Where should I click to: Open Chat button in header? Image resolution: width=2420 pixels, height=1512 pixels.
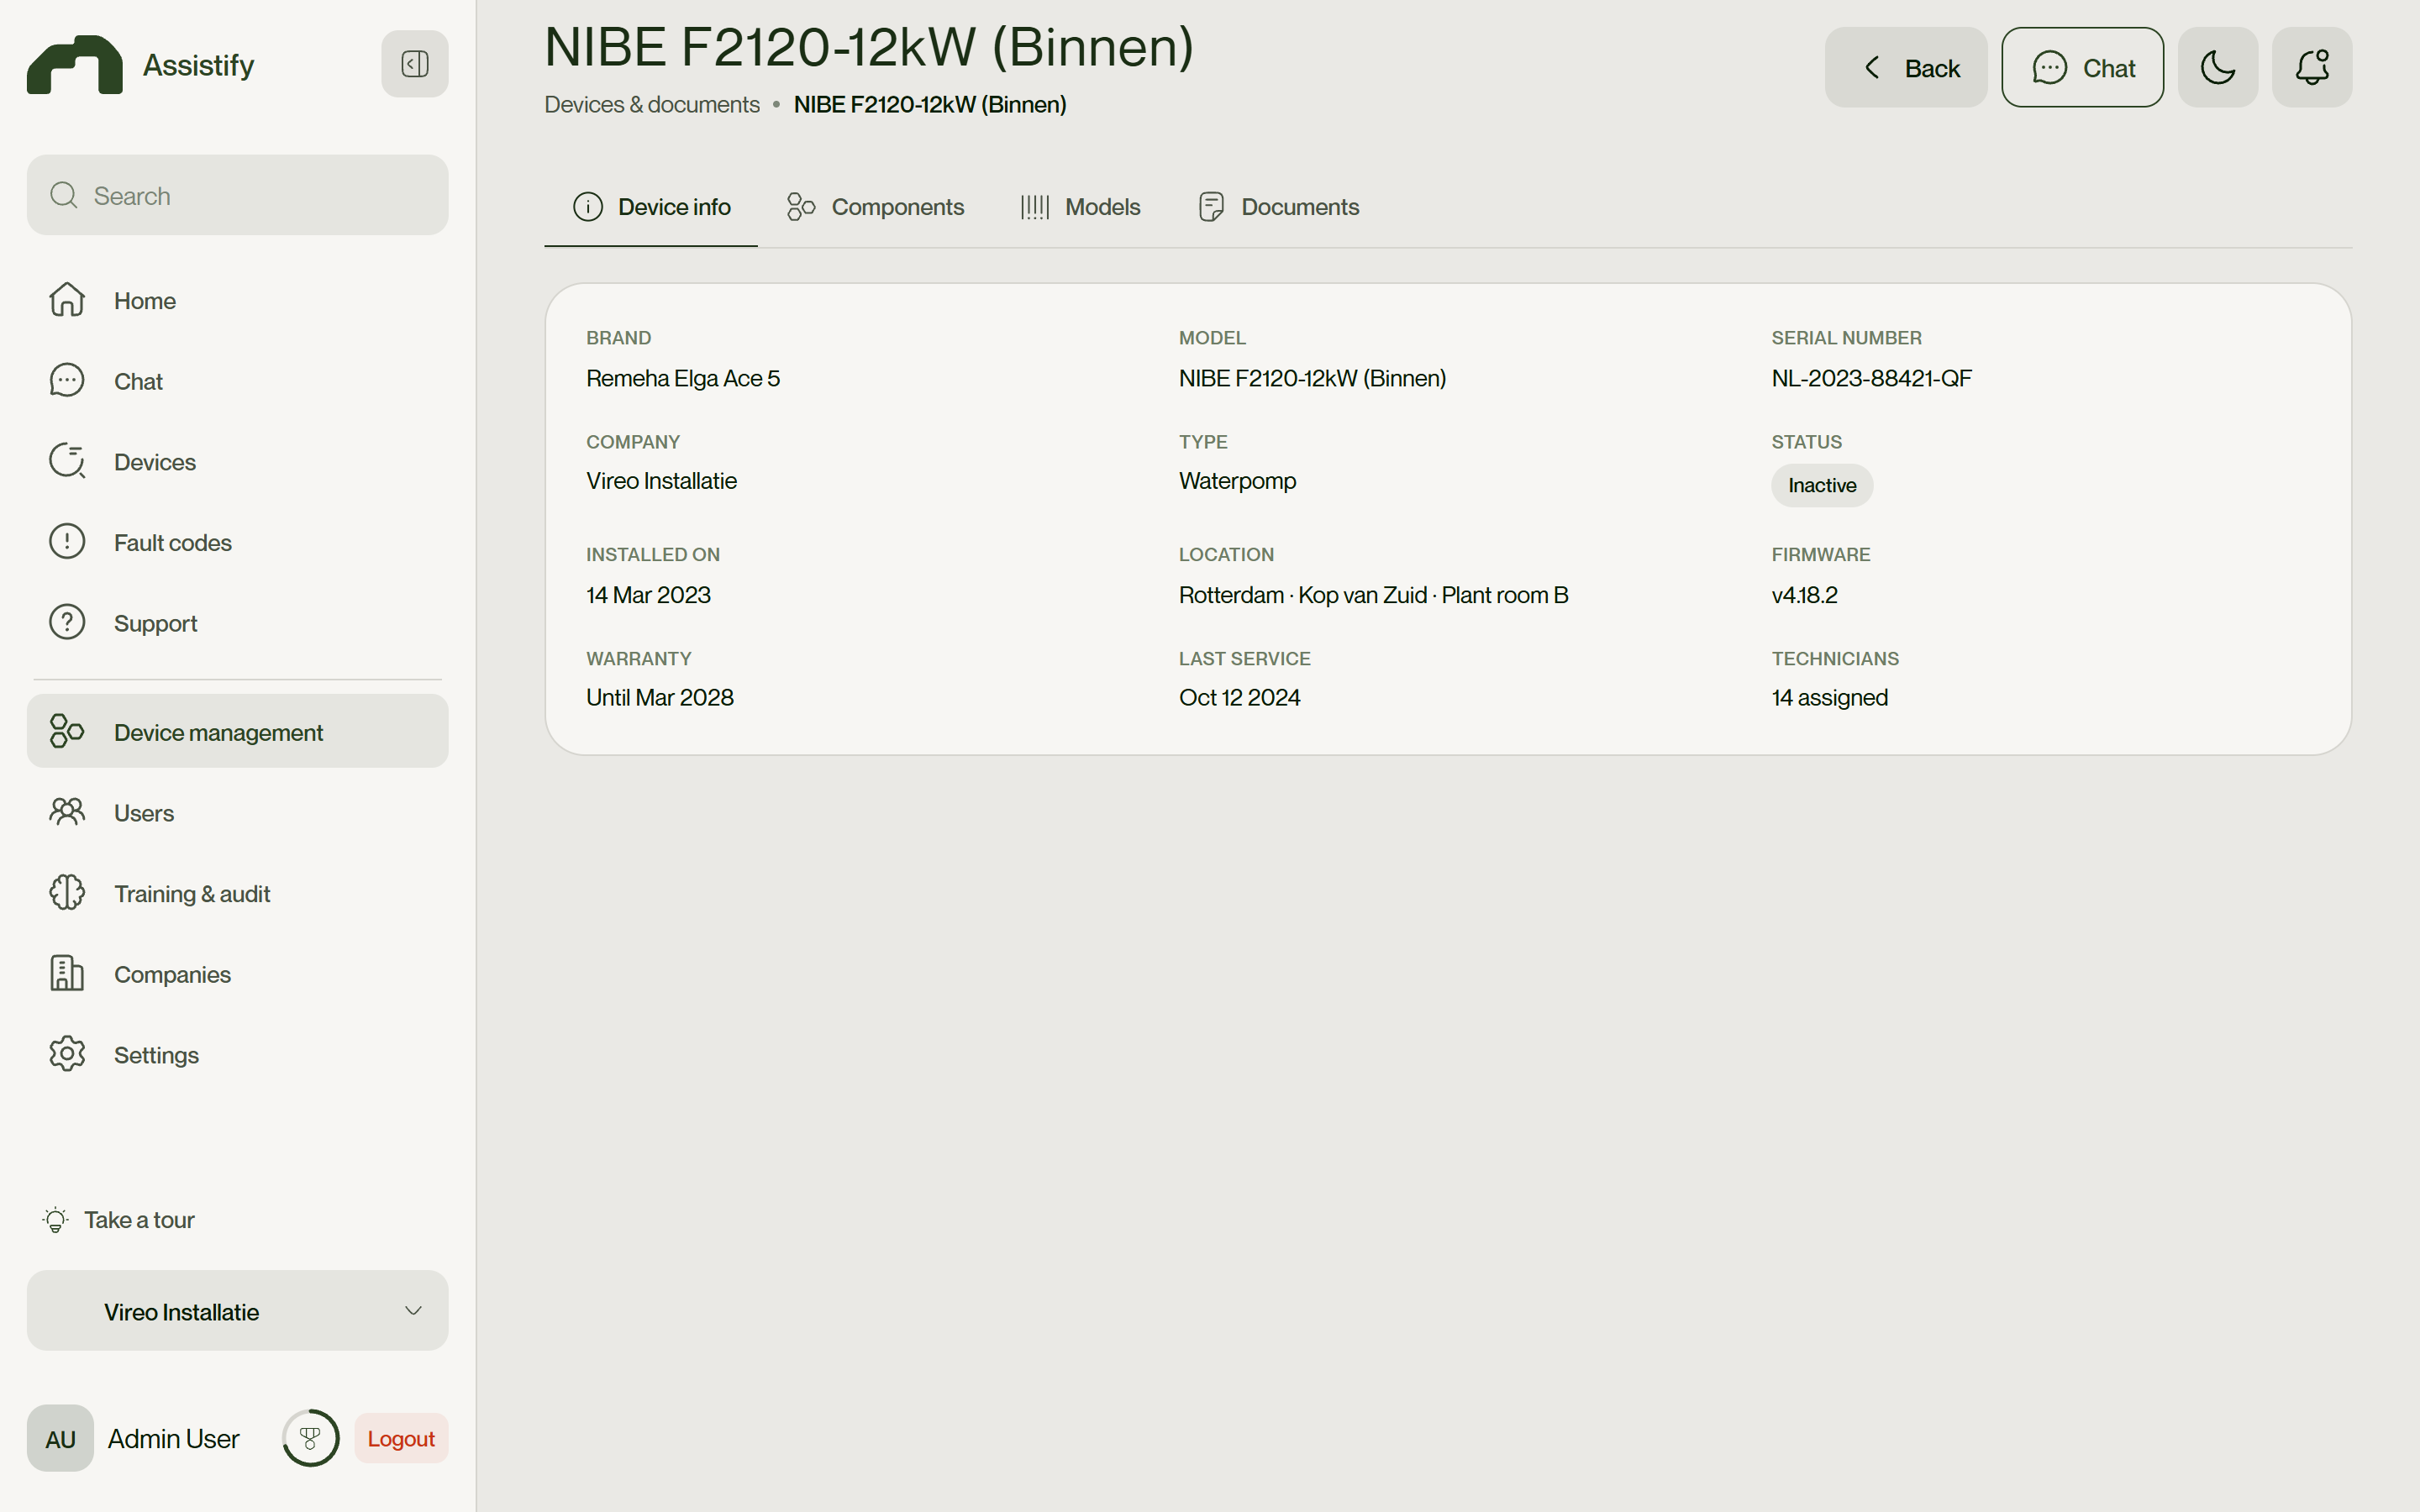tap(2082, 67)
